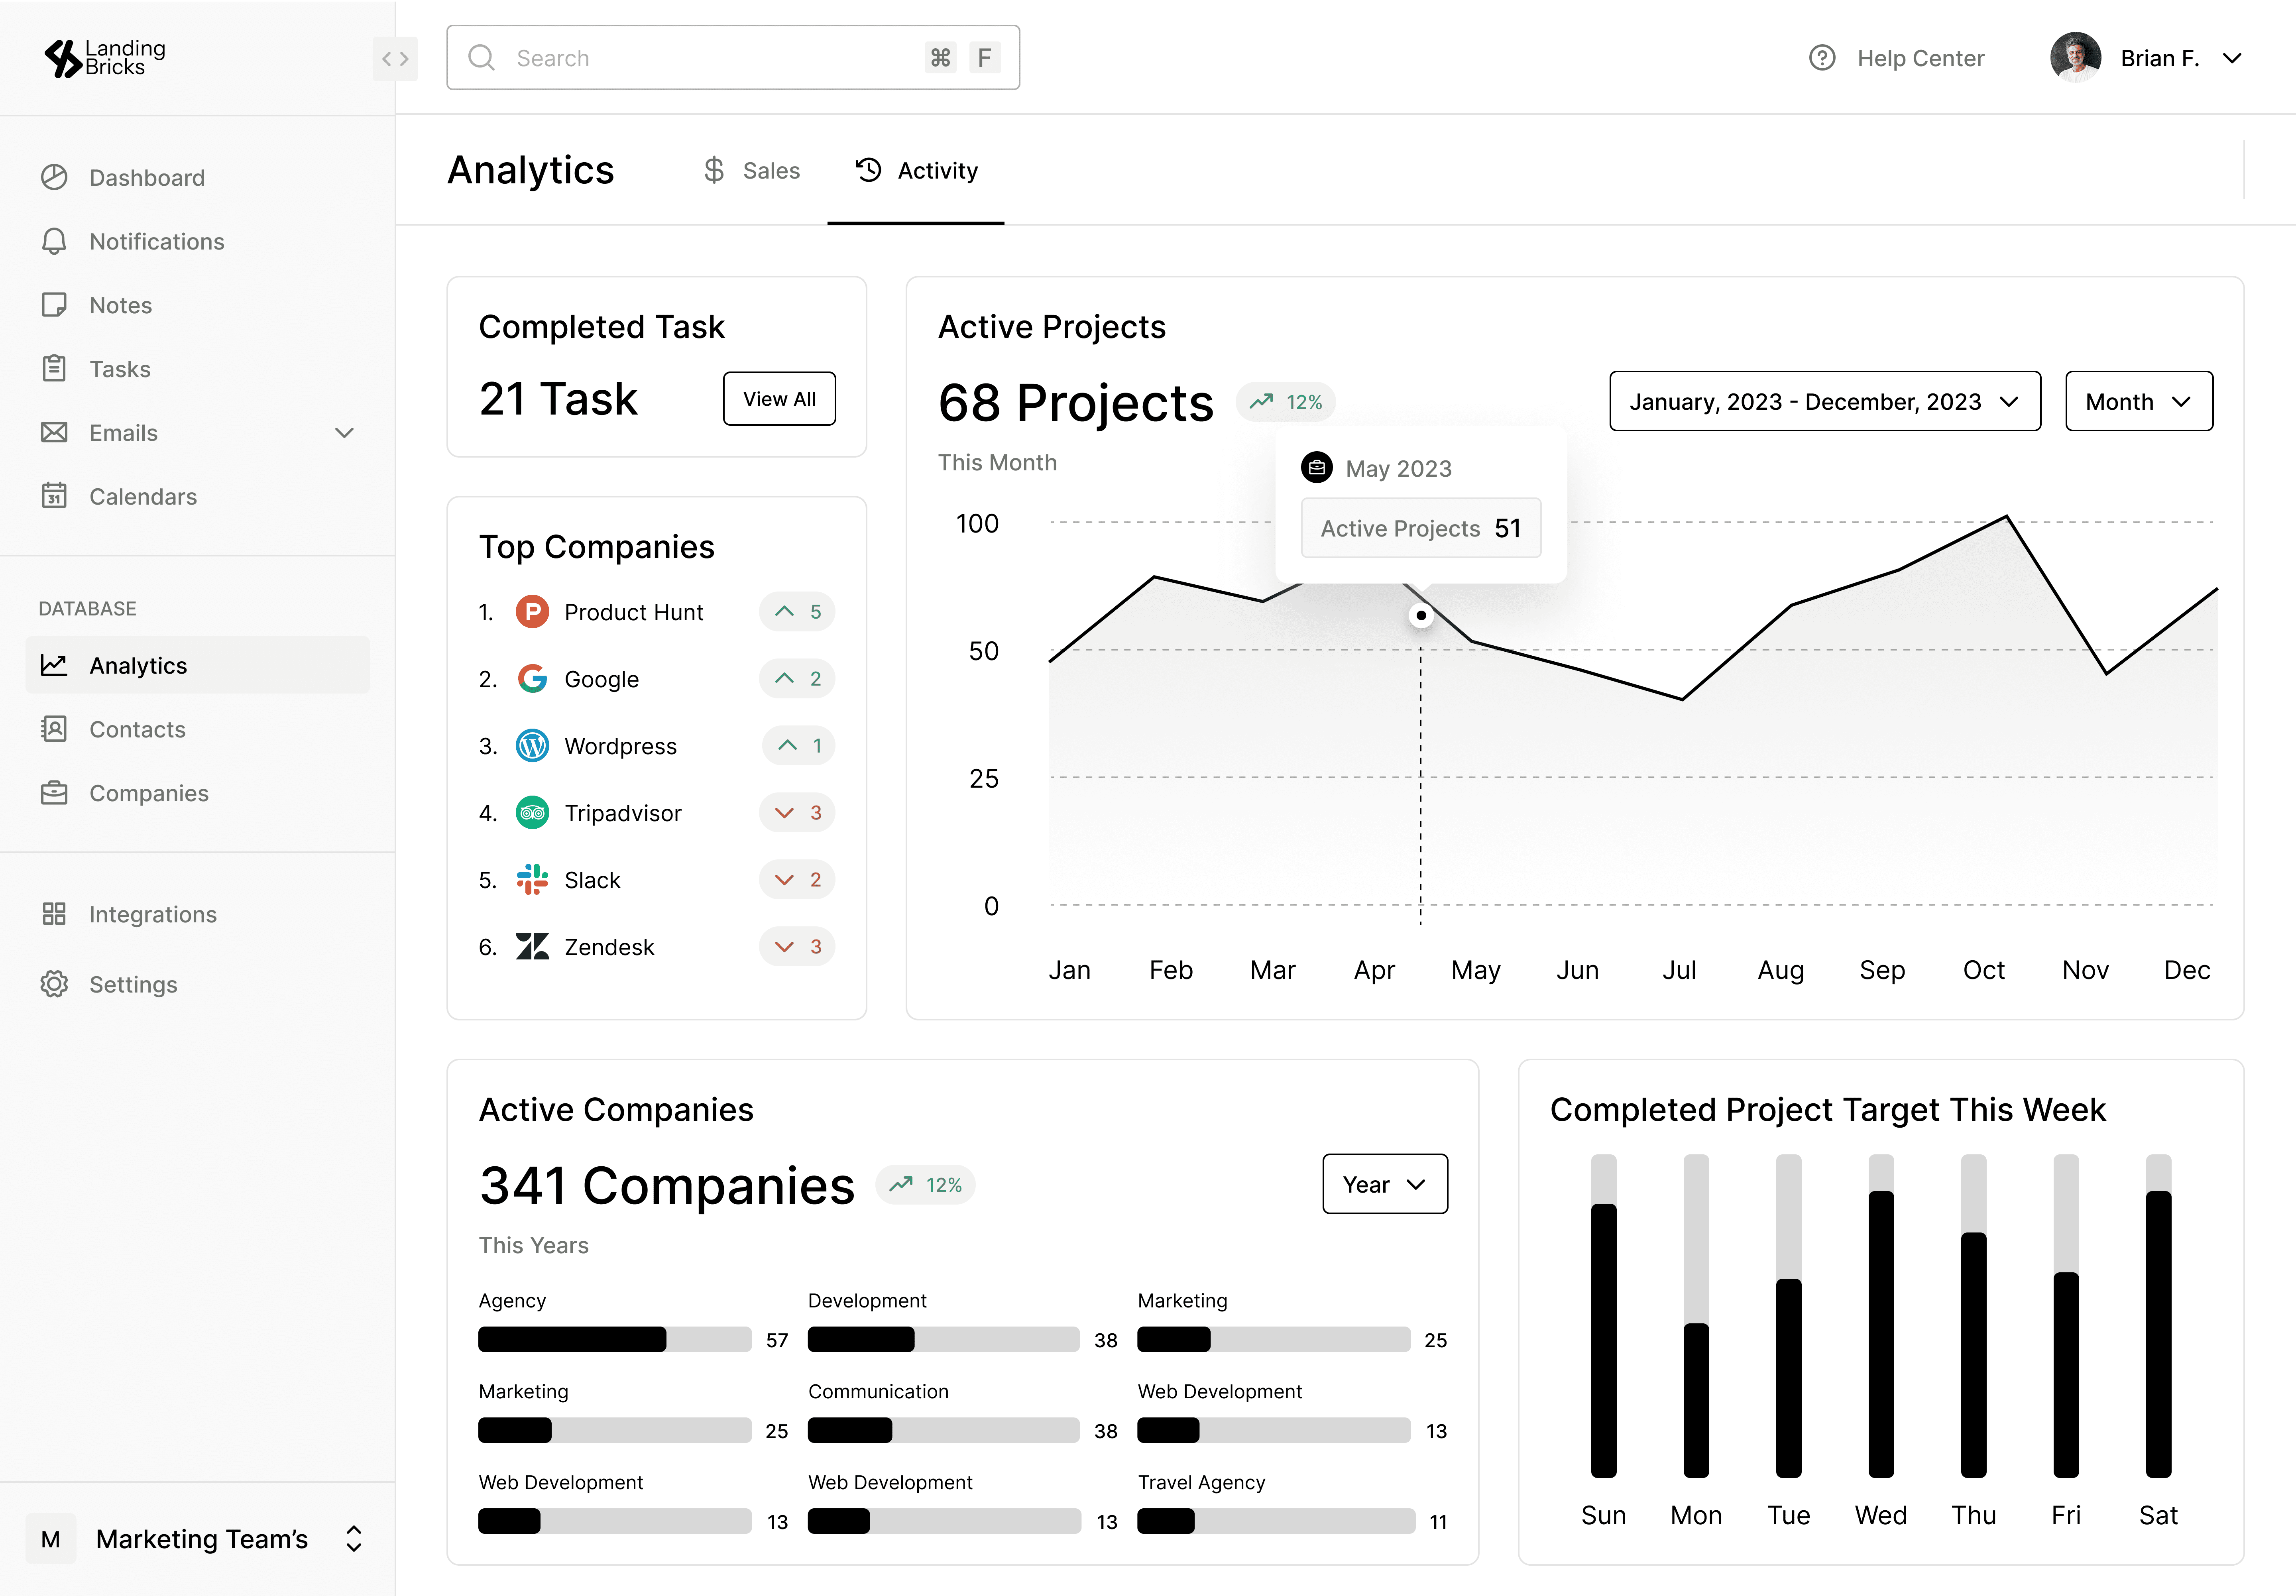This screenshot has width=2296, height=1596.
Task: Collapse sidebar with the code-bracket toggle icon
Action: [x=395, y=59]
